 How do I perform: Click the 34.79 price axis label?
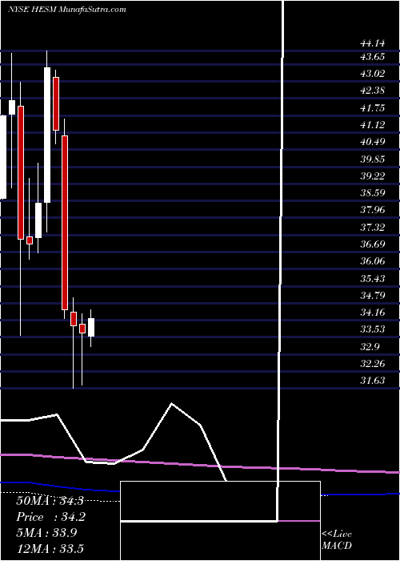(x=373, y=295)
